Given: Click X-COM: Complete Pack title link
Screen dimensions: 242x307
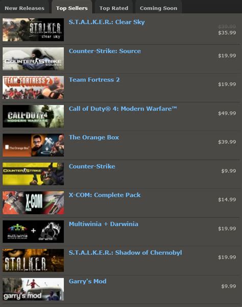Looking at the screenshot, I should click(x=105, y=195).
